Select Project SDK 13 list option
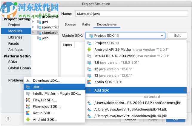Screen dimensions: 192x126 click(x=136, y=43)
